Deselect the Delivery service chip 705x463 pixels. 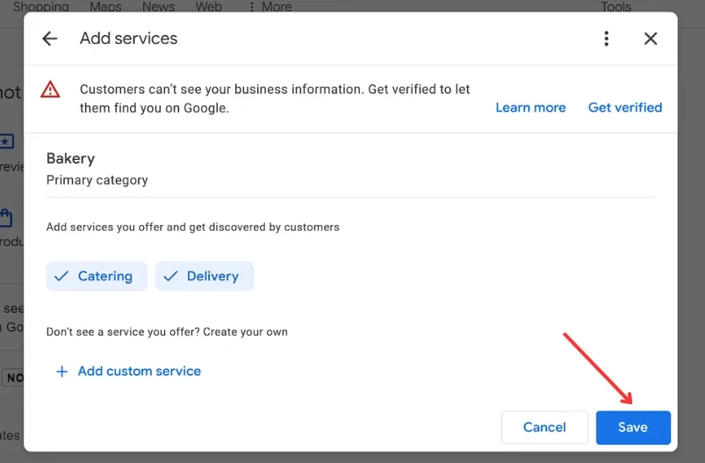(205, 276)
